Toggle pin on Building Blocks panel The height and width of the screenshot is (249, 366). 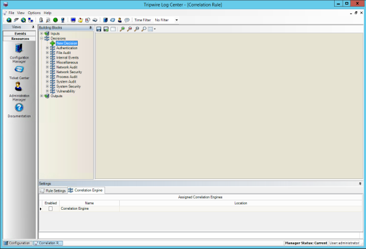click(91, 27)
